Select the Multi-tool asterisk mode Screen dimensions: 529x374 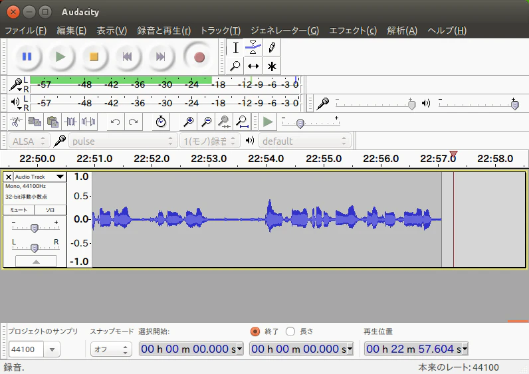(x=272, y=66)
